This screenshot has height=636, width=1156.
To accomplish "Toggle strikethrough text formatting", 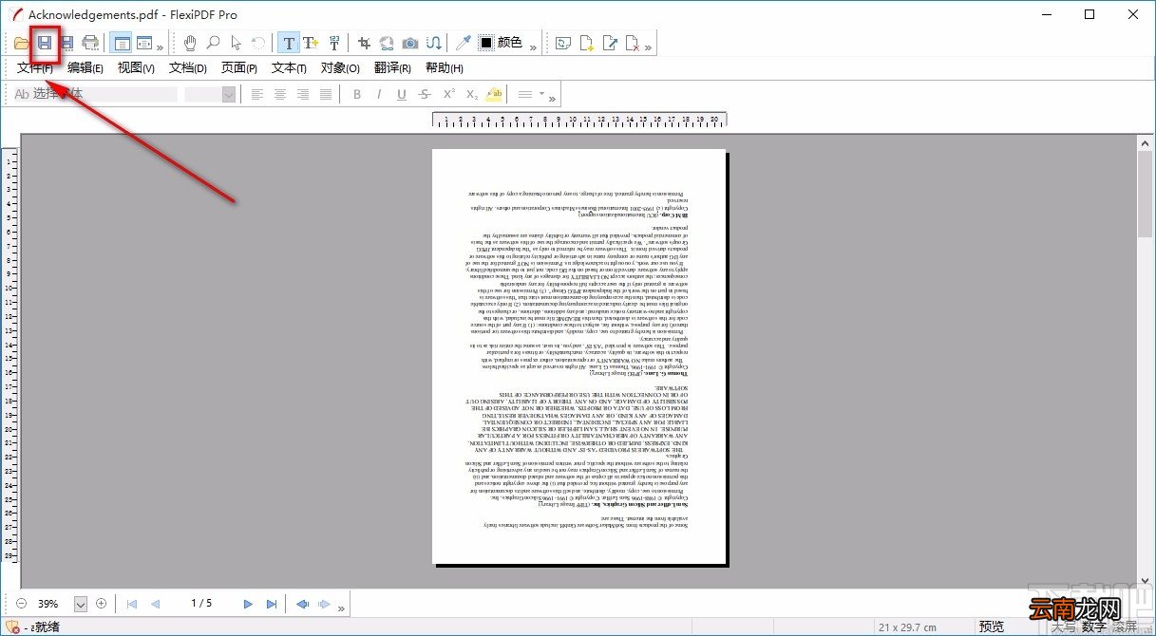I will tap(425, 94).
